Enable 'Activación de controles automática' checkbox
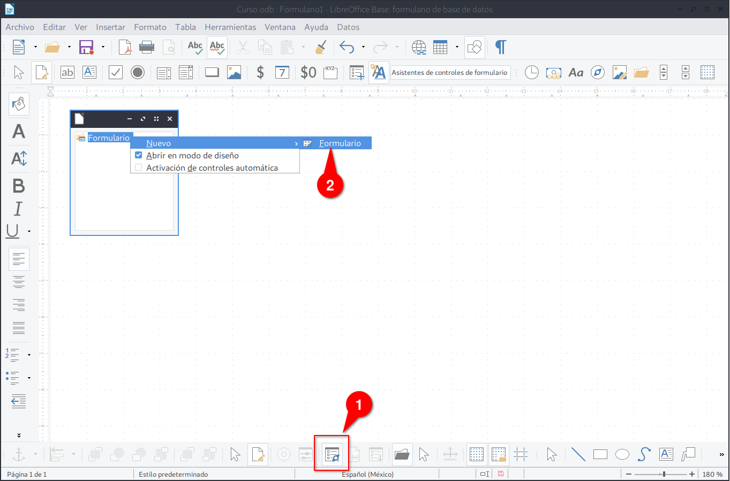 pyautogui.click(x=139, y=168)
